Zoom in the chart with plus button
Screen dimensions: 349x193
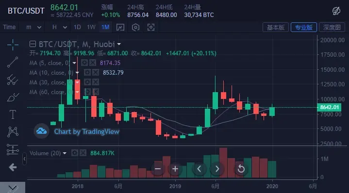click(x=175, y=169)
